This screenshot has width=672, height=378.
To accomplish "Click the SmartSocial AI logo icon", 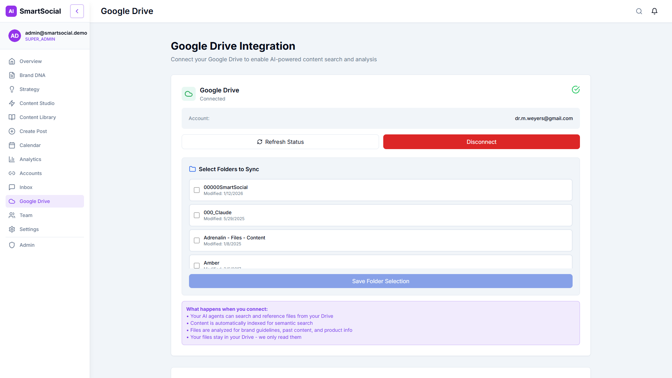I will [x=11, y=11].
